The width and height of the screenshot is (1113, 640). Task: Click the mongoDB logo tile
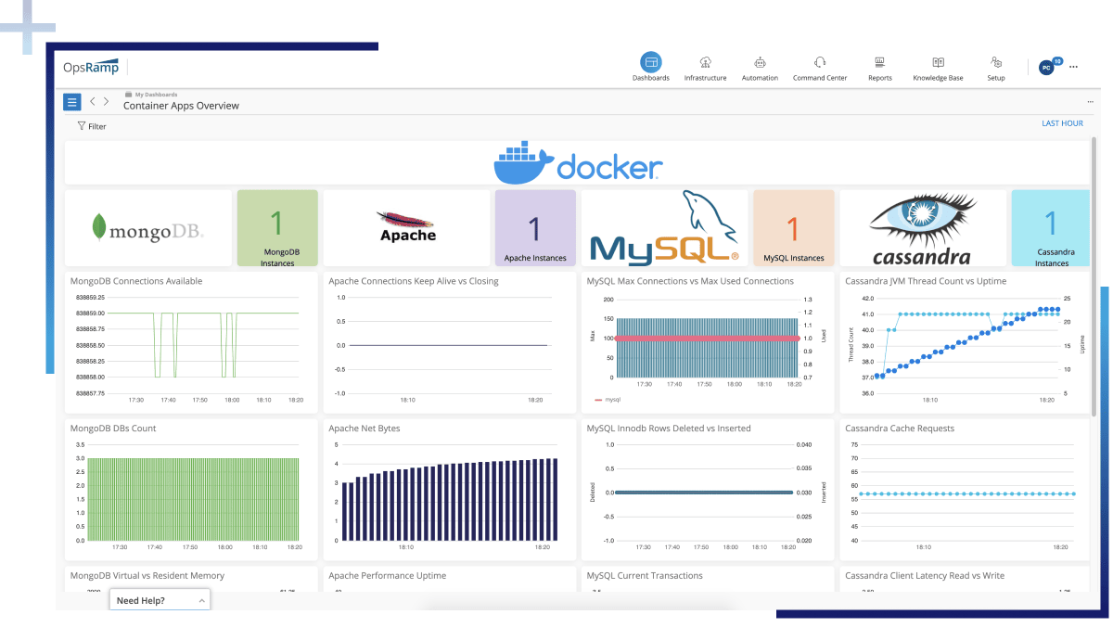(x=148, y=228)
